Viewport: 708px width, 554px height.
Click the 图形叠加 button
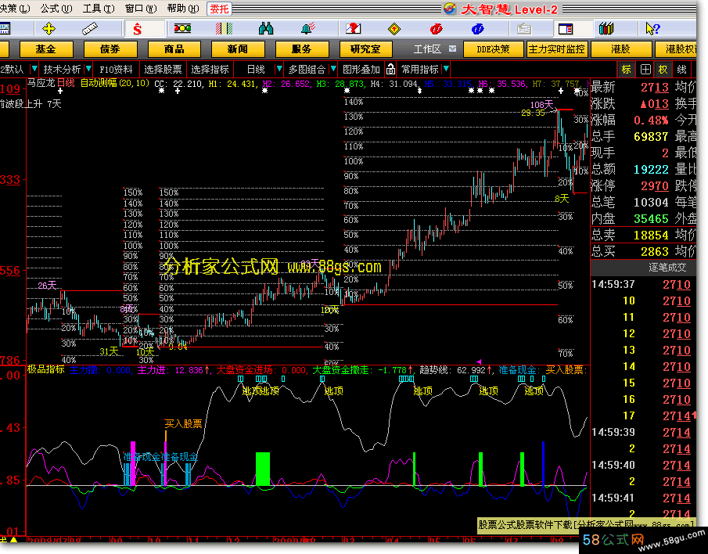click(x=361, y=69)
